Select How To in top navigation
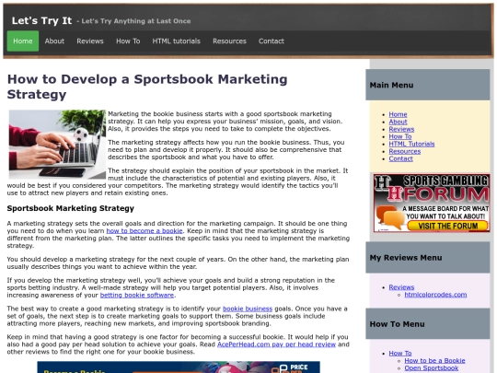 [x=128, y=41]
